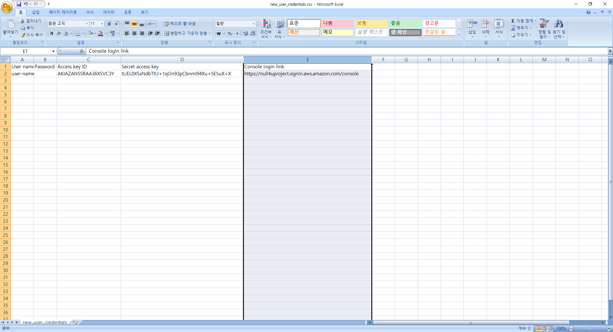Decrease decimal places

[x=253, y=34]
